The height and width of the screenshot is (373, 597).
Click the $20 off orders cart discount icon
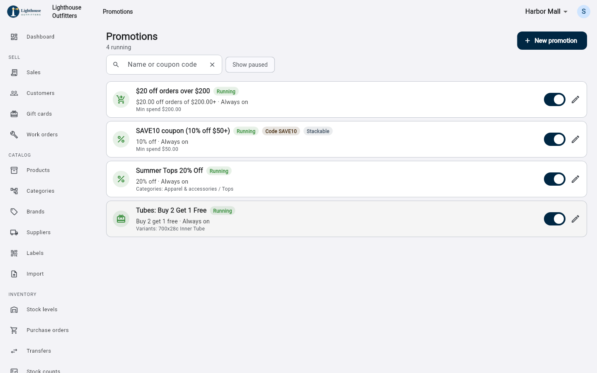tap(121, 99)
